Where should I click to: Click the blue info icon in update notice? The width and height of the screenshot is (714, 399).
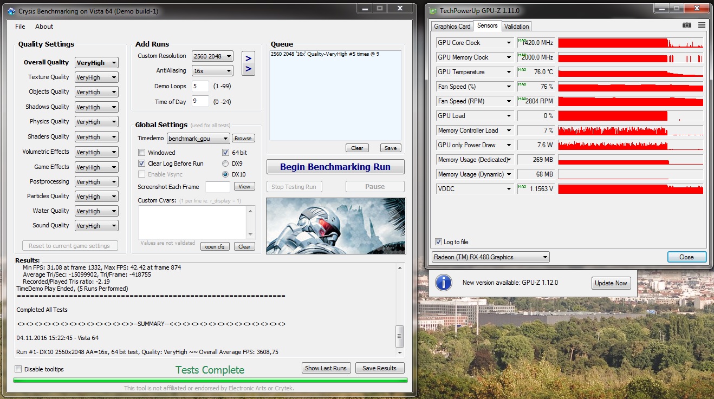(x=444, y=283)
